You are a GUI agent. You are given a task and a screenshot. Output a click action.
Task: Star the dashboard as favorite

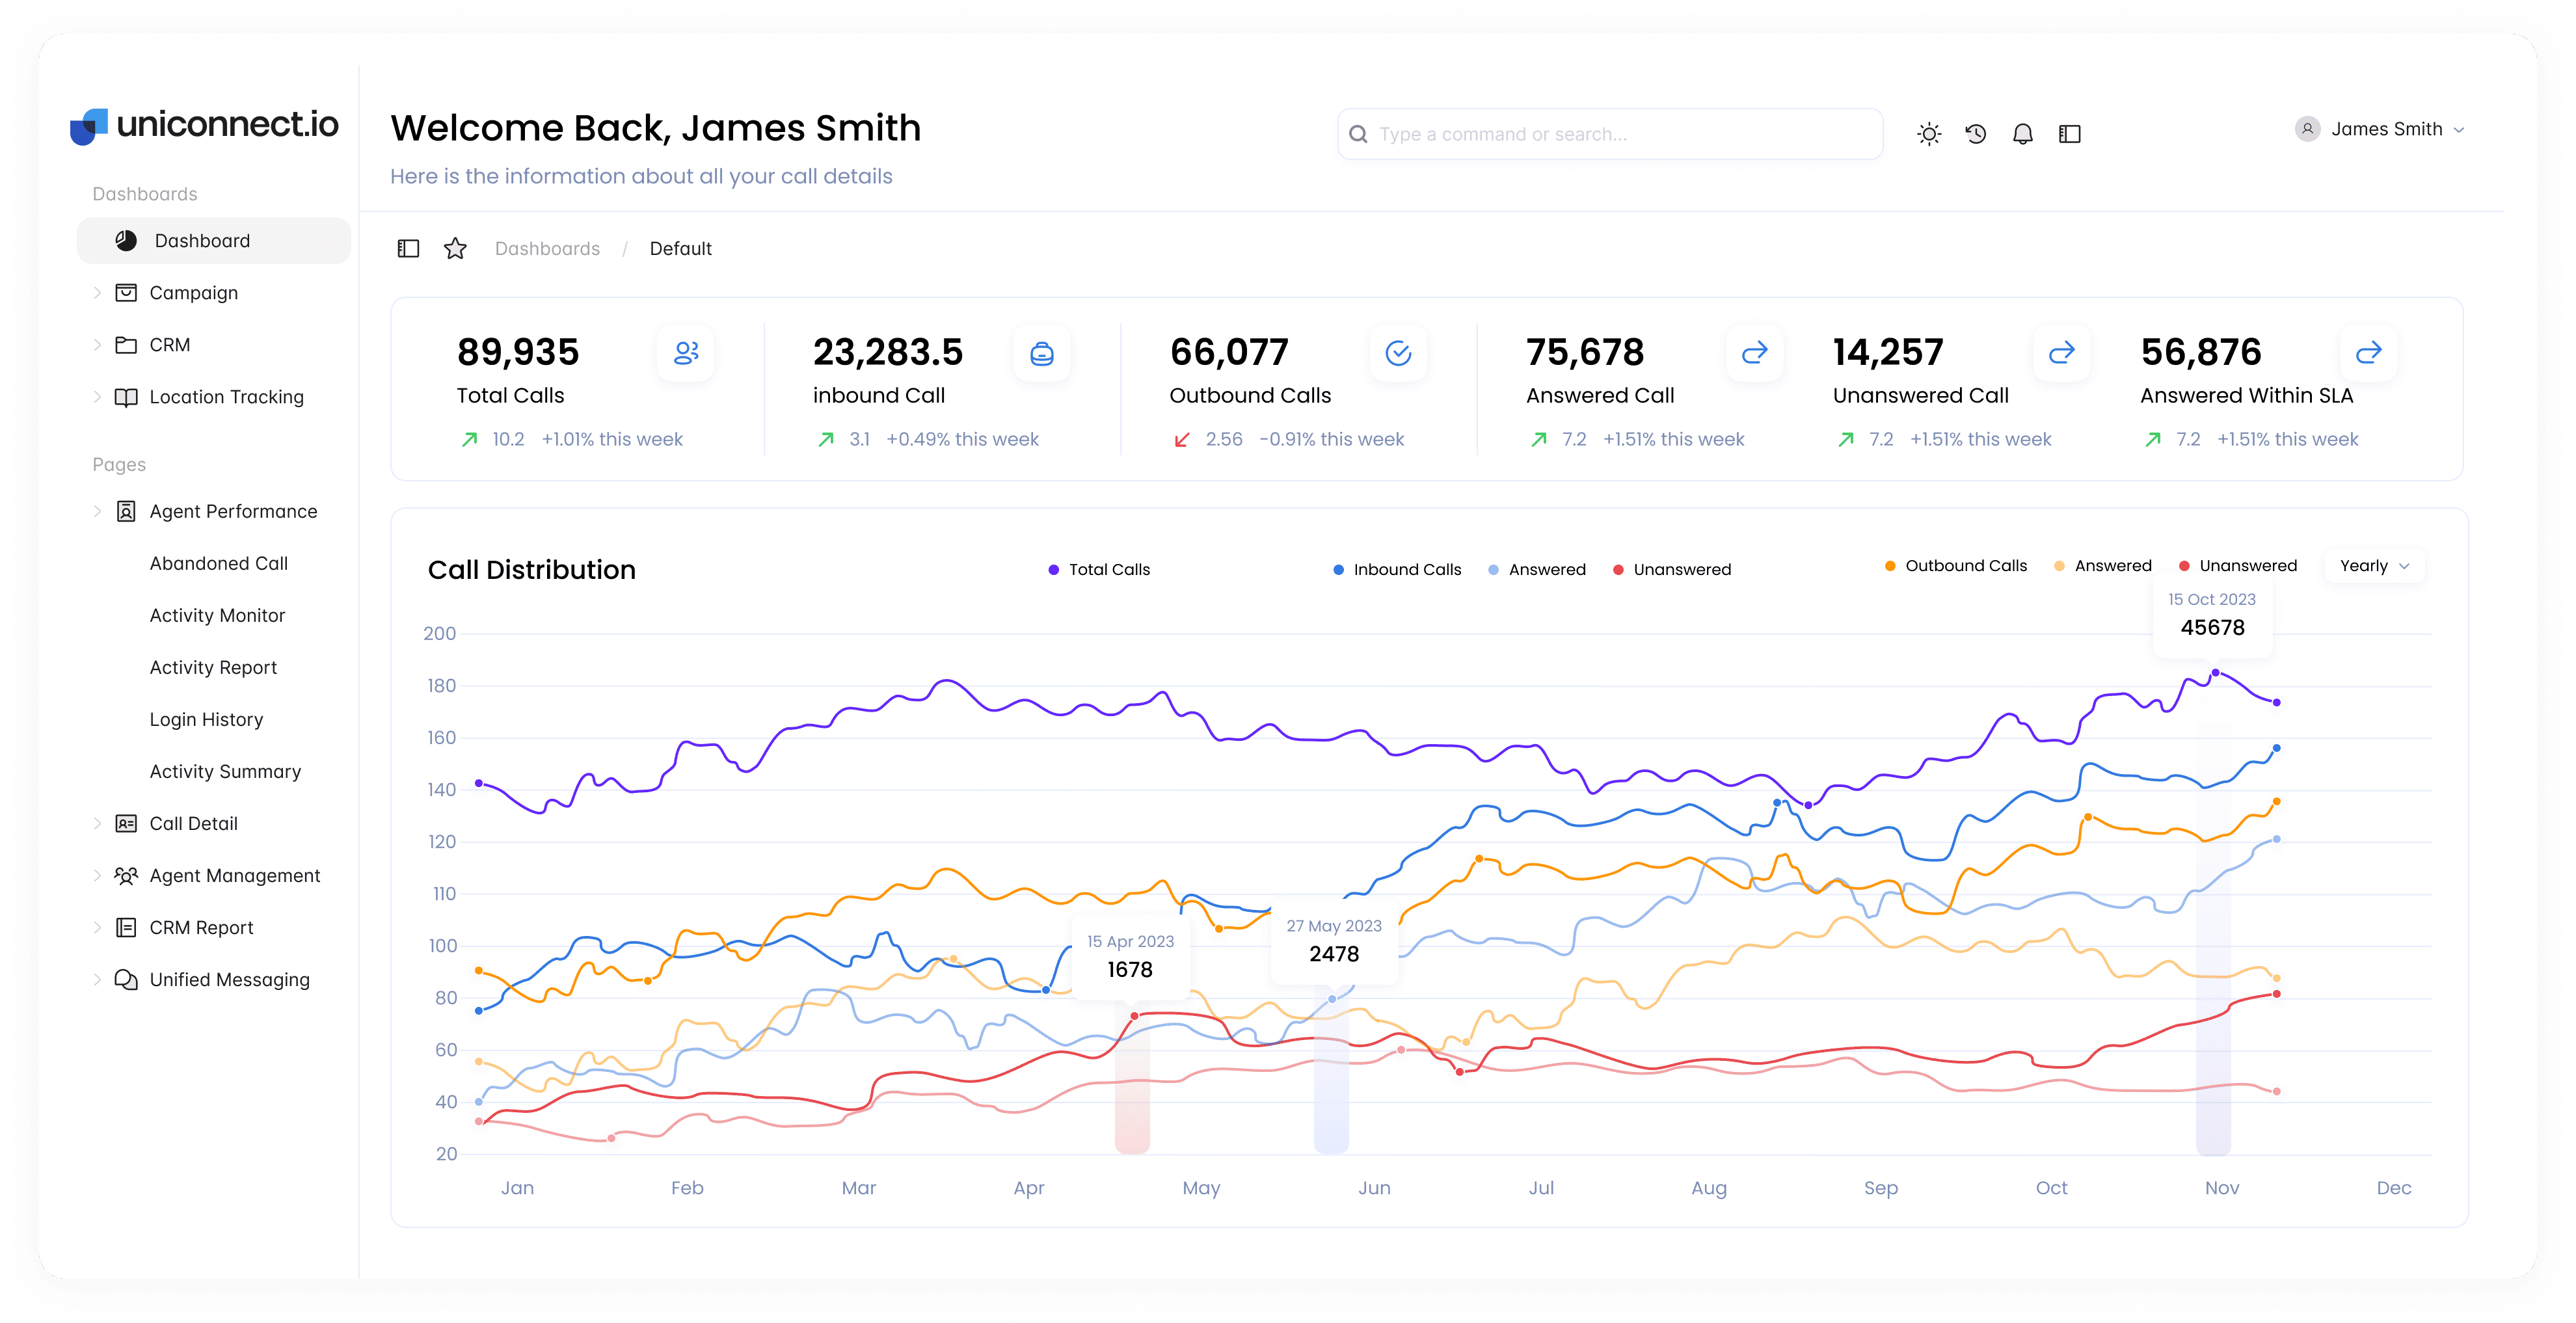click(455, 248)
